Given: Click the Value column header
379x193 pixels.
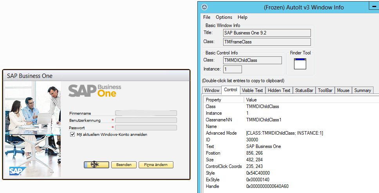Looking at the screenshot, I should [x=312, y=100].
